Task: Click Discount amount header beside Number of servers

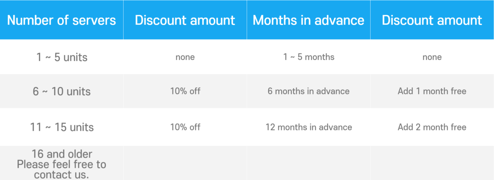Action: pos(185,20)
